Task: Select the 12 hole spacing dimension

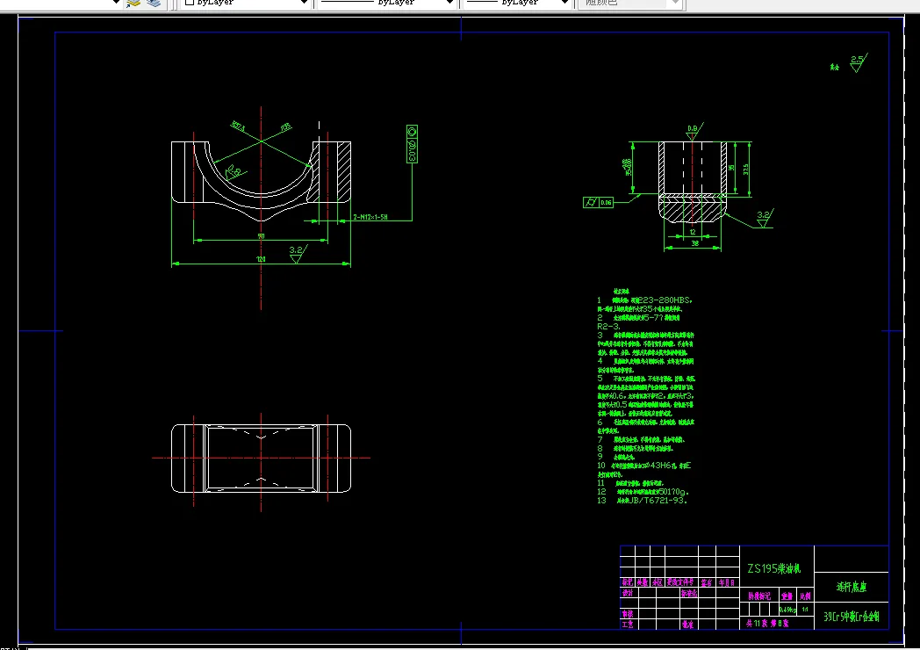Action: point(693,232)
